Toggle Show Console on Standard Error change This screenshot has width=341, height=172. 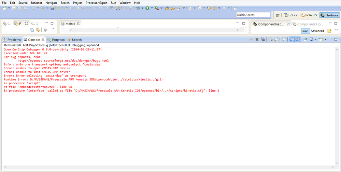click(x=298, y=39)
